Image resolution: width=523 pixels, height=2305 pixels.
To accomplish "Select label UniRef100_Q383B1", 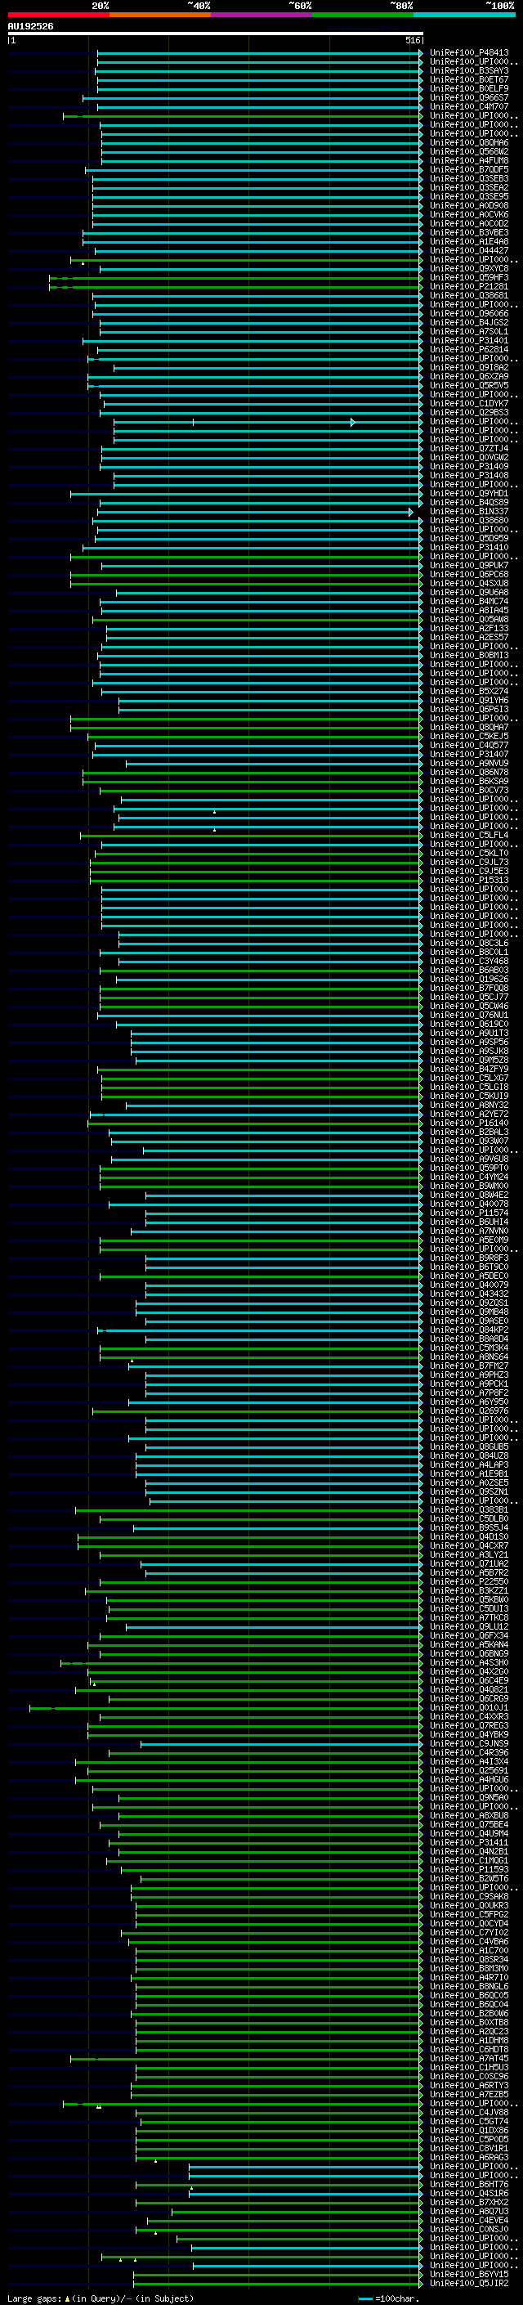I will [x=469, y=1509].
